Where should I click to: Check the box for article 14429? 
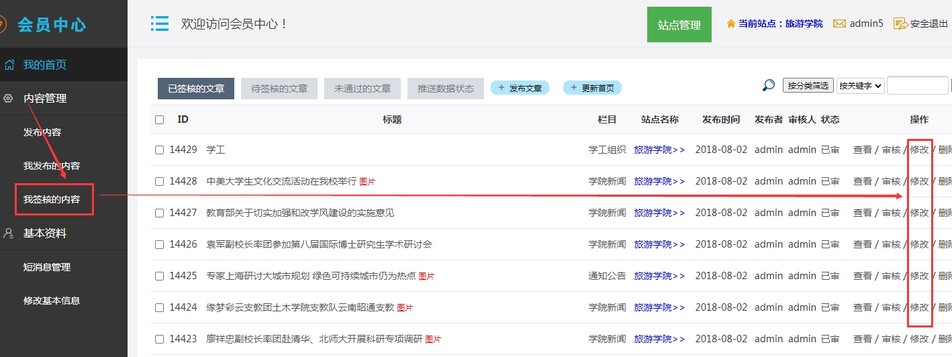point(159,150)
